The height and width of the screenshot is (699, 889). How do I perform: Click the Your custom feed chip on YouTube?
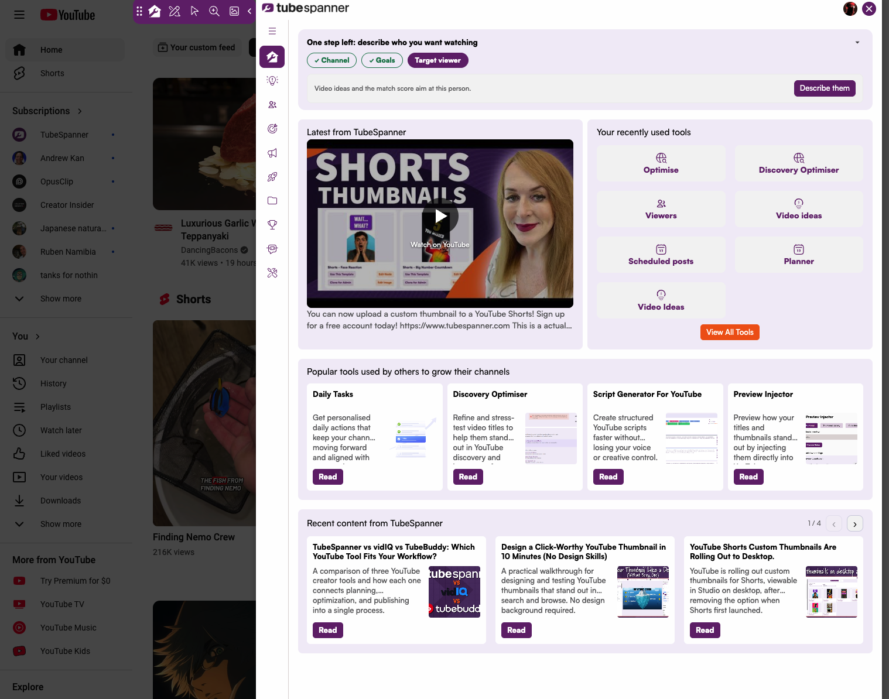(197, 47)
